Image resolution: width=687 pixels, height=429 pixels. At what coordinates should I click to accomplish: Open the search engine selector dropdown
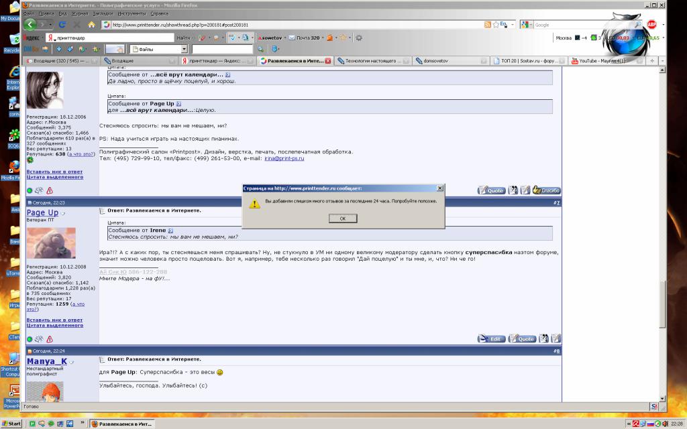(x=527, y=25)
